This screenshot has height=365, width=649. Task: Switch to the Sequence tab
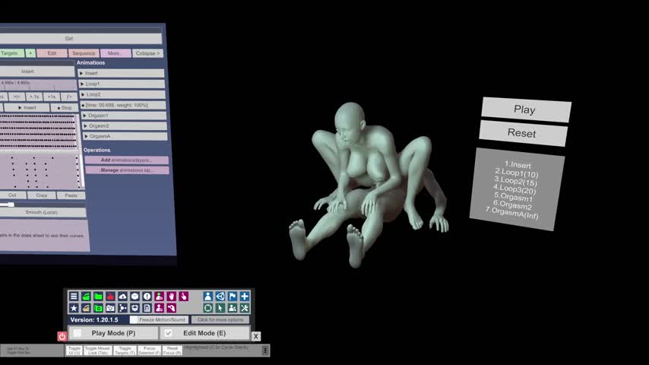coord(84,53)
